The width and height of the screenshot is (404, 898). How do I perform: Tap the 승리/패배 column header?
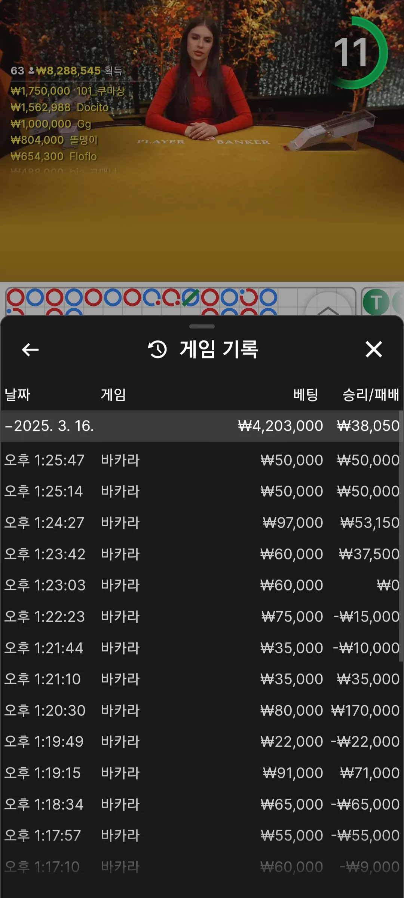(371, 394)
